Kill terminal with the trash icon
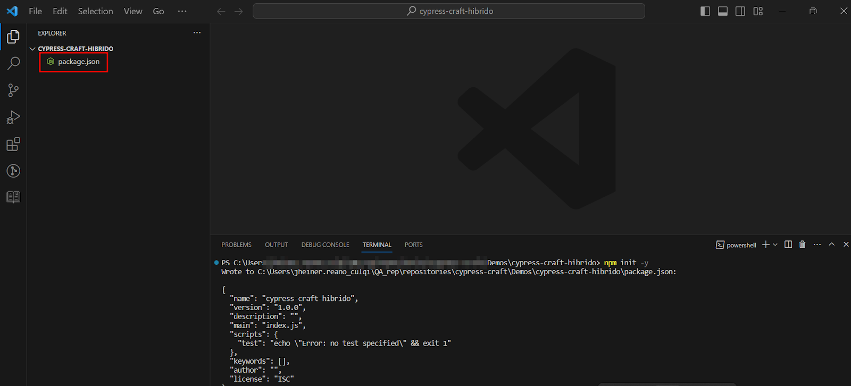 (802, 245)
